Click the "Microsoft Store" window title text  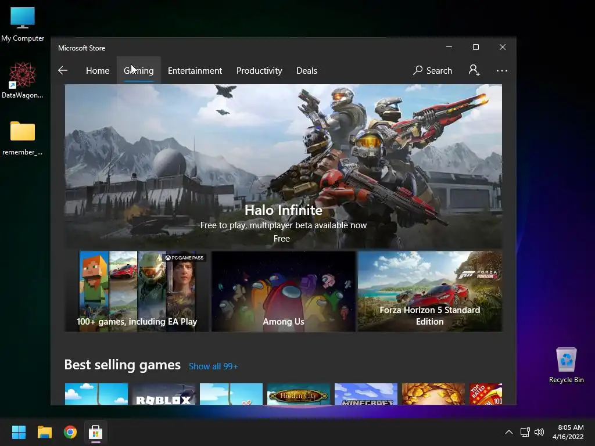(x=81, y=48)
